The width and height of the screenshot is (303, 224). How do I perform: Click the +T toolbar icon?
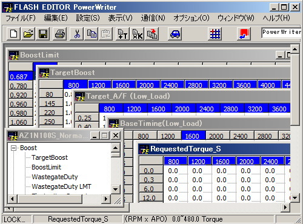(122, 34)
